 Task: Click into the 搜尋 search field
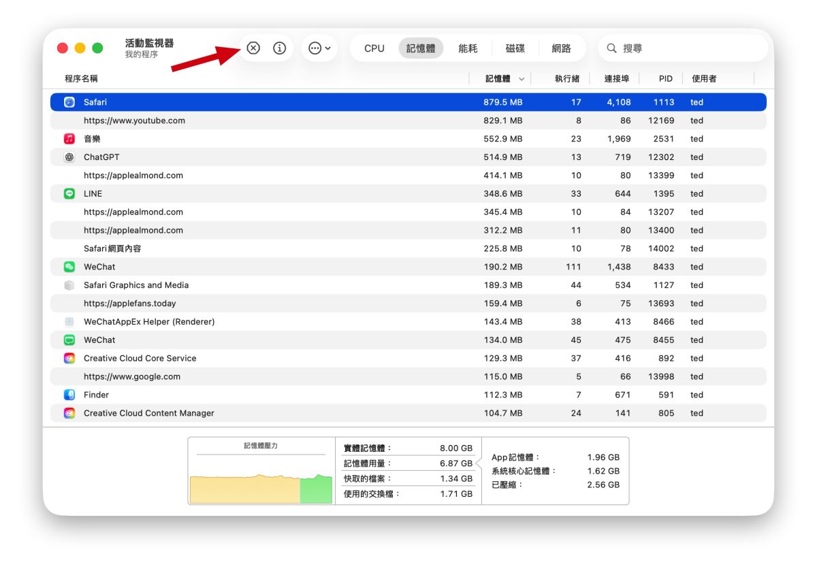683,48
